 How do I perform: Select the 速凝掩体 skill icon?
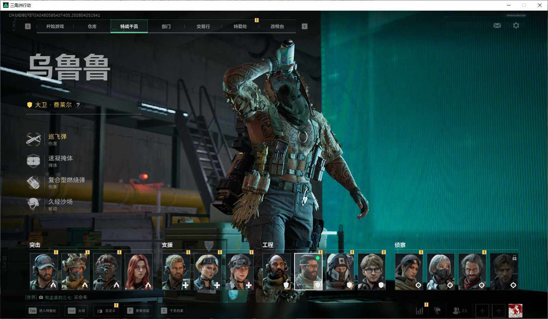click(x=33, y=161)
